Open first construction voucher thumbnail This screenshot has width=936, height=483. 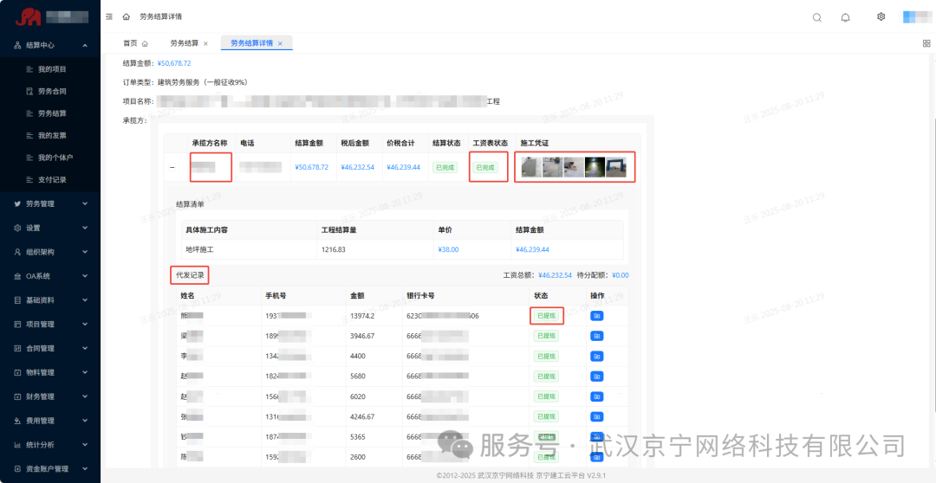pyautogui.click(x=530, y=167)
